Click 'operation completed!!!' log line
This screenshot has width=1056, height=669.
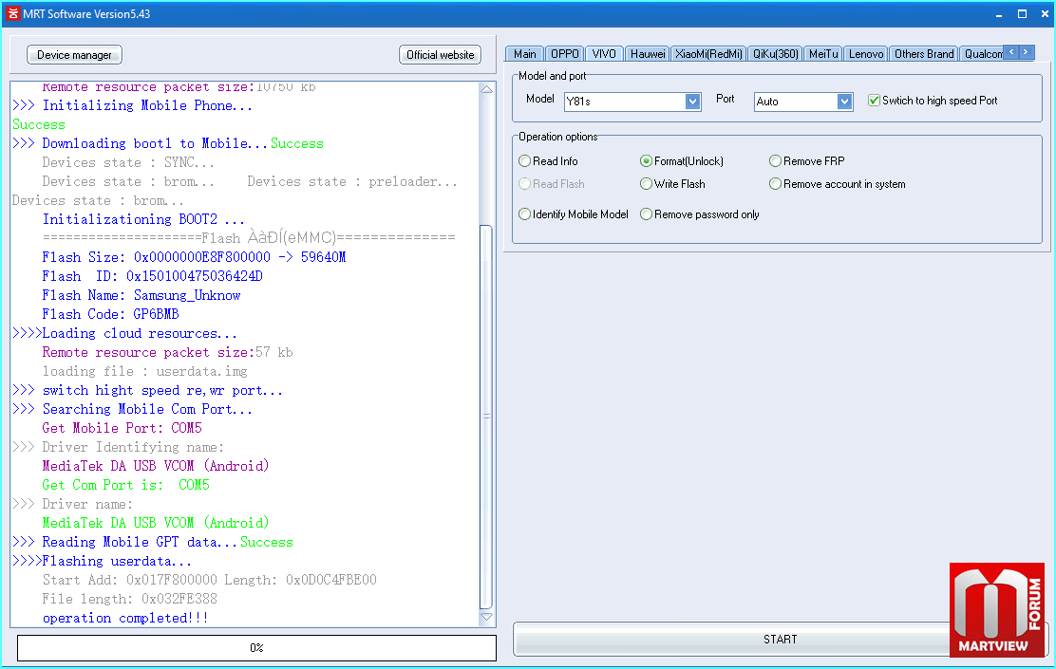click(x=125, y=618)
